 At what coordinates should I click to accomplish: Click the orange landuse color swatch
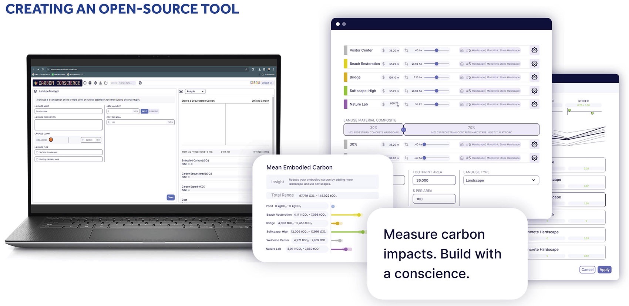tap(51, 140)
